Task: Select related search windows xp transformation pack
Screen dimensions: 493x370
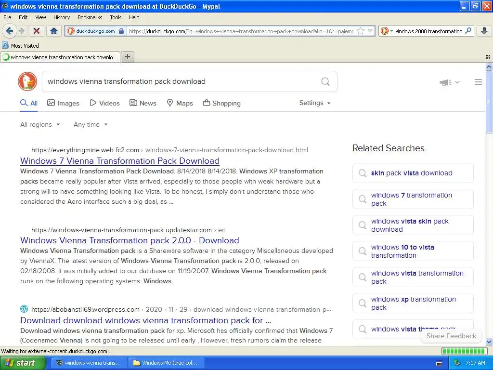Action: click(413, 304)
